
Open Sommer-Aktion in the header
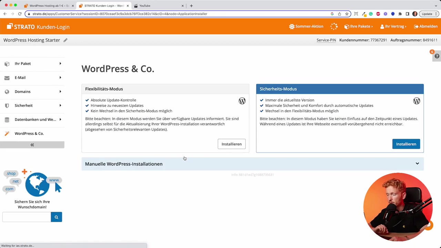306,26
